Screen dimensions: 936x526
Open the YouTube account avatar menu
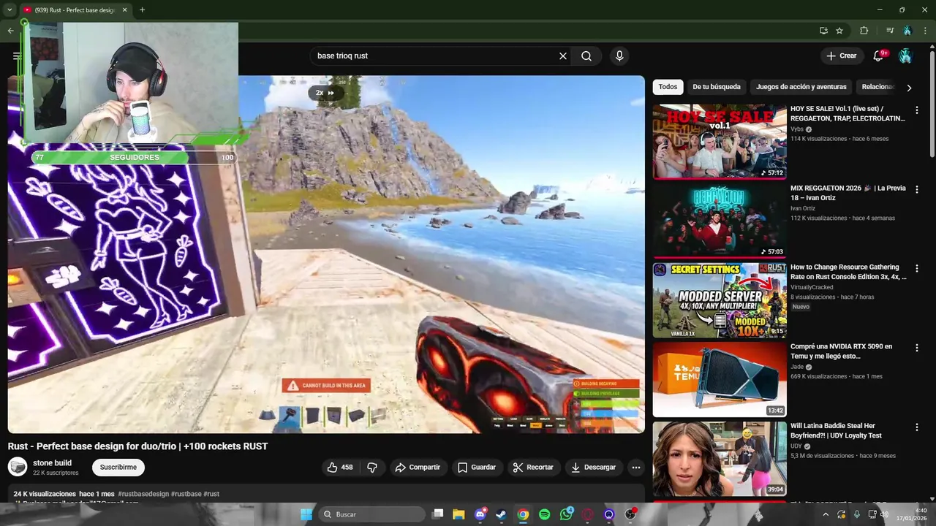[x=905, y=56]
